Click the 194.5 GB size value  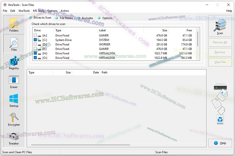tap(162, 40)
